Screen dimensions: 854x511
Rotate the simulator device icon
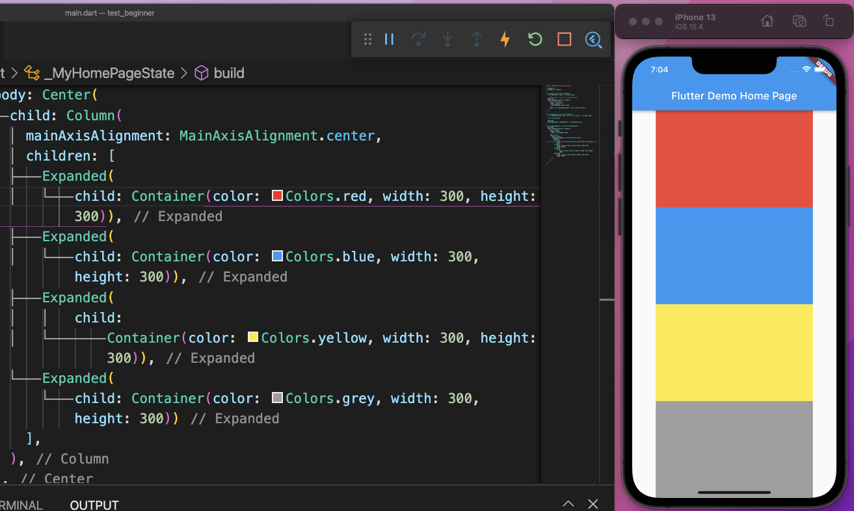click(x=829, y=21)
